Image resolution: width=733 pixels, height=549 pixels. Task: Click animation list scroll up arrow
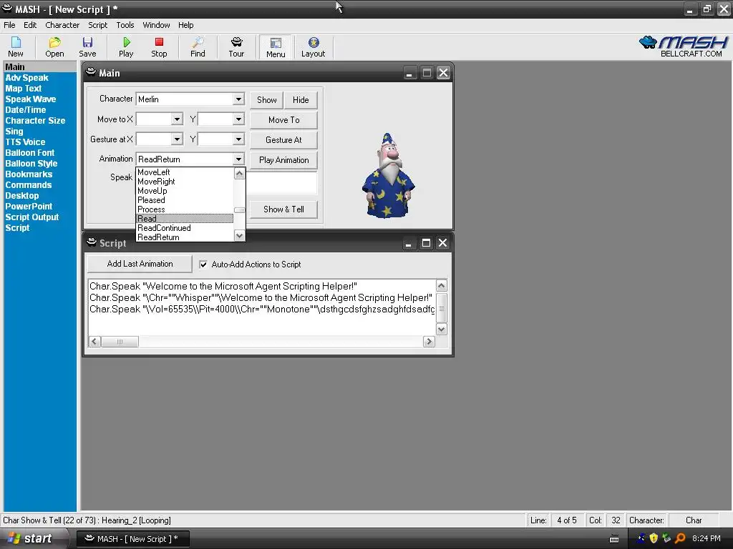[239, 174]
